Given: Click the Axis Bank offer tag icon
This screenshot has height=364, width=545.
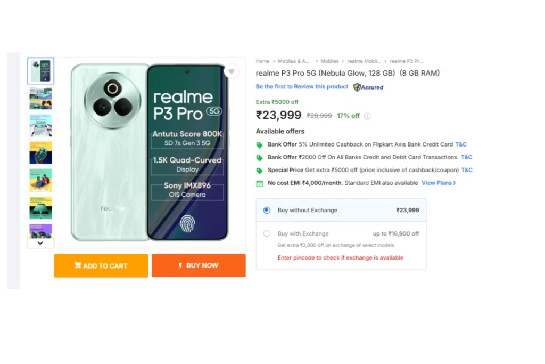Looking at the screenshot, I should click(x=259, y=145).
